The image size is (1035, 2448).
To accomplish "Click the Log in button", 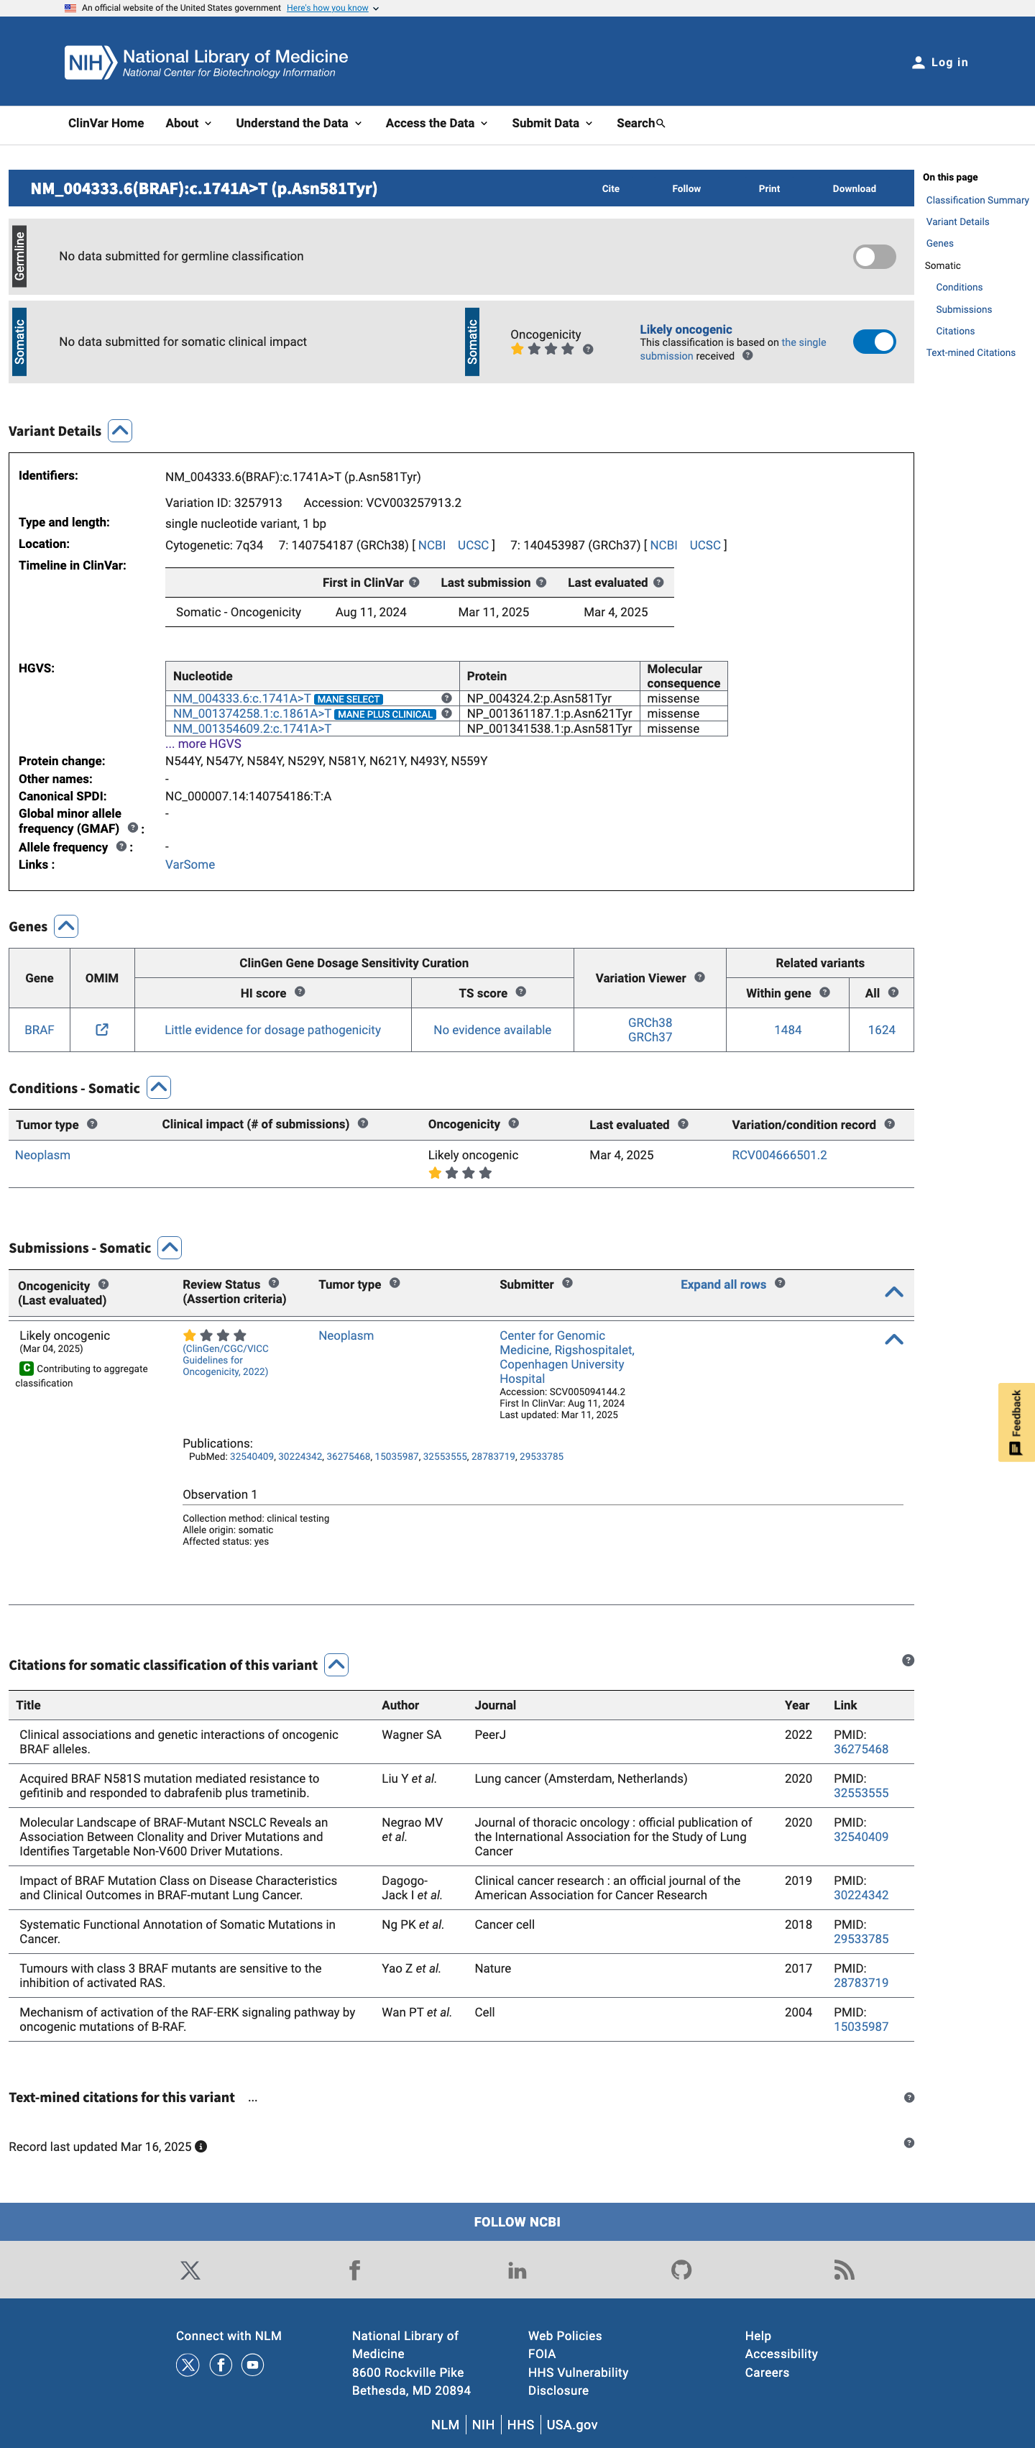I will (x=940, y=63).
